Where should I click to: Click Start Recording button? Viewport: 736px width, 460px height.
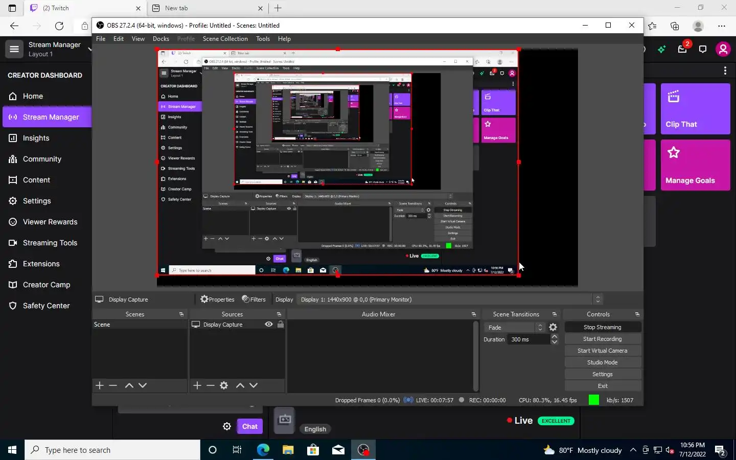[x=603, y=339]
